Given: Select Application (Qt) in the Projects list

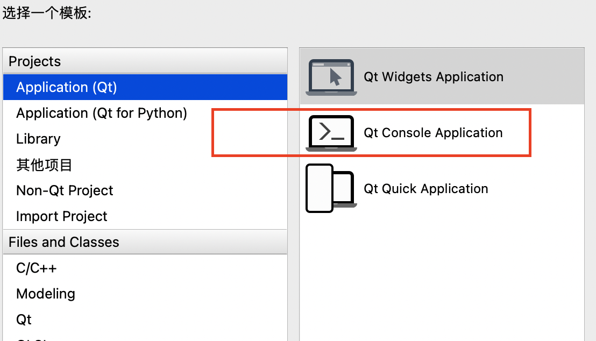Looking at the screenshot, I should point(145,87).
